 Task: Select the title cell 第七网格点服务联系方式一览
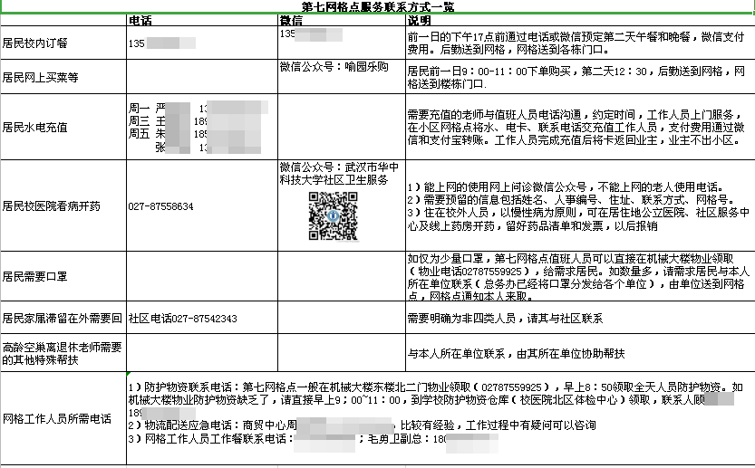(x=378, y=6)
